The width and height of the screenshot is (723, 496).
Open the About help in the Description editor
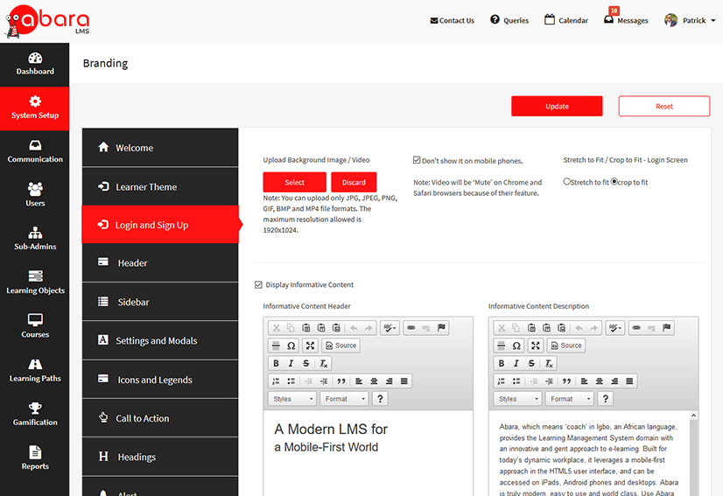(x=606, y=399)
